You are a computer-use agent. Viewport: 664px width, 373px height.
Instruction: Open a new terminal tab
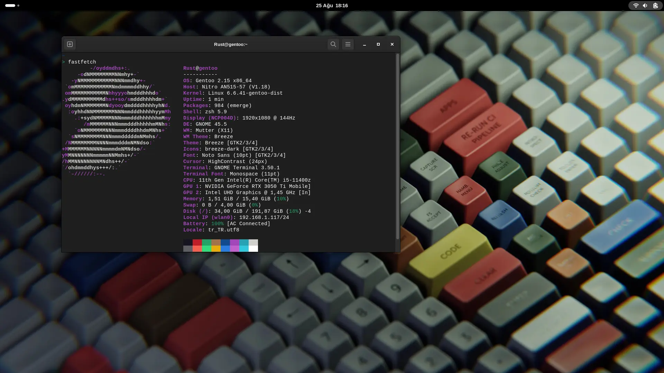click(x=70, y=44)
